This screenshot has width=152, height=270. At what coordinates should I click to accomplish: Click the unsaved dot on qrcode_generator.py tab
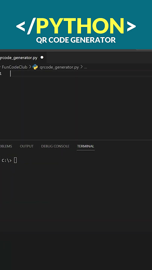click(42, 57)
